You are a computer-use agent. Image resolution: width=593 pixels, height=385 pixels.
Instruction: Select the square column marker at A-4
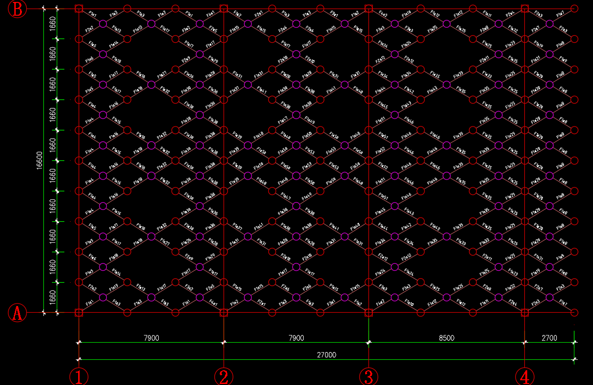pos(525,313)
